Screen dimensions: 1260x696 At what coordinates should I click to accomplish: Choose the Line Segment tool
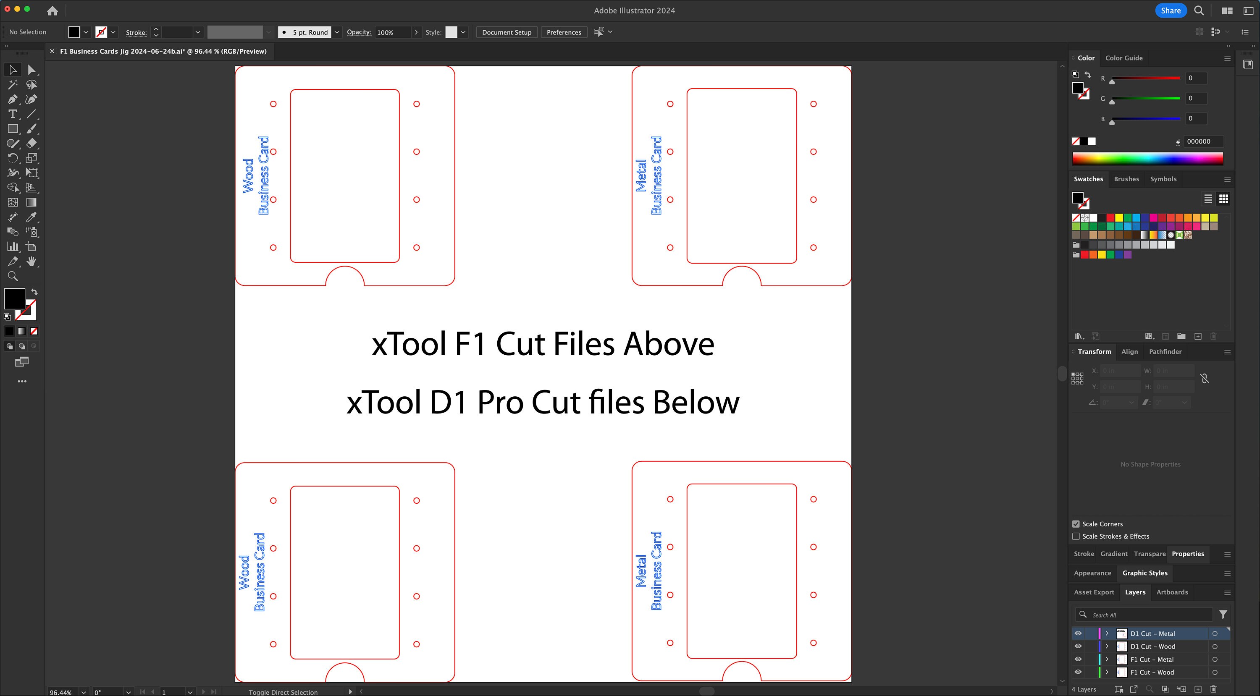click(32, 114)
